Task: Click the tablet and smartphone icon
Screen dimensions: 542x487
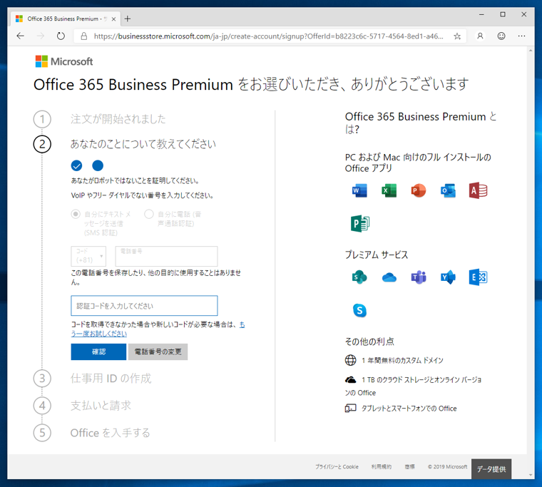Action: coord(350,409)
